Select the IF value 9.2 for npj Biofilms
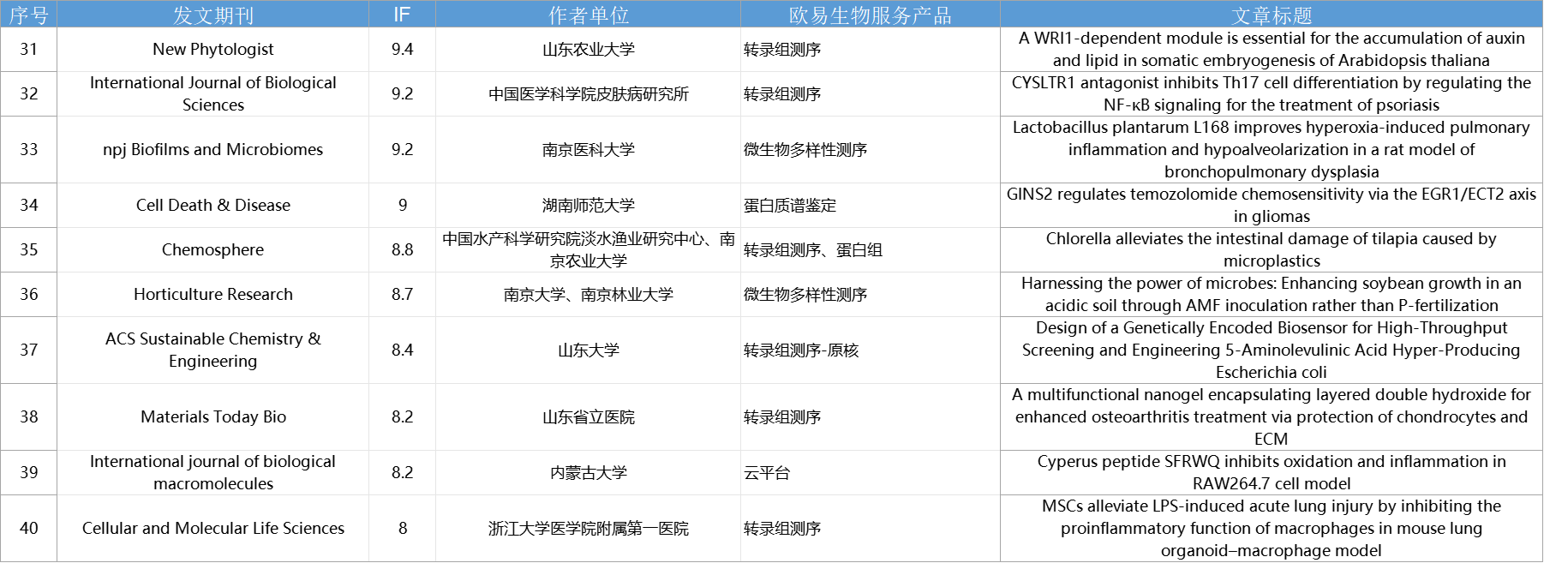The image size is (1544, 563). [x=403, y=150]
